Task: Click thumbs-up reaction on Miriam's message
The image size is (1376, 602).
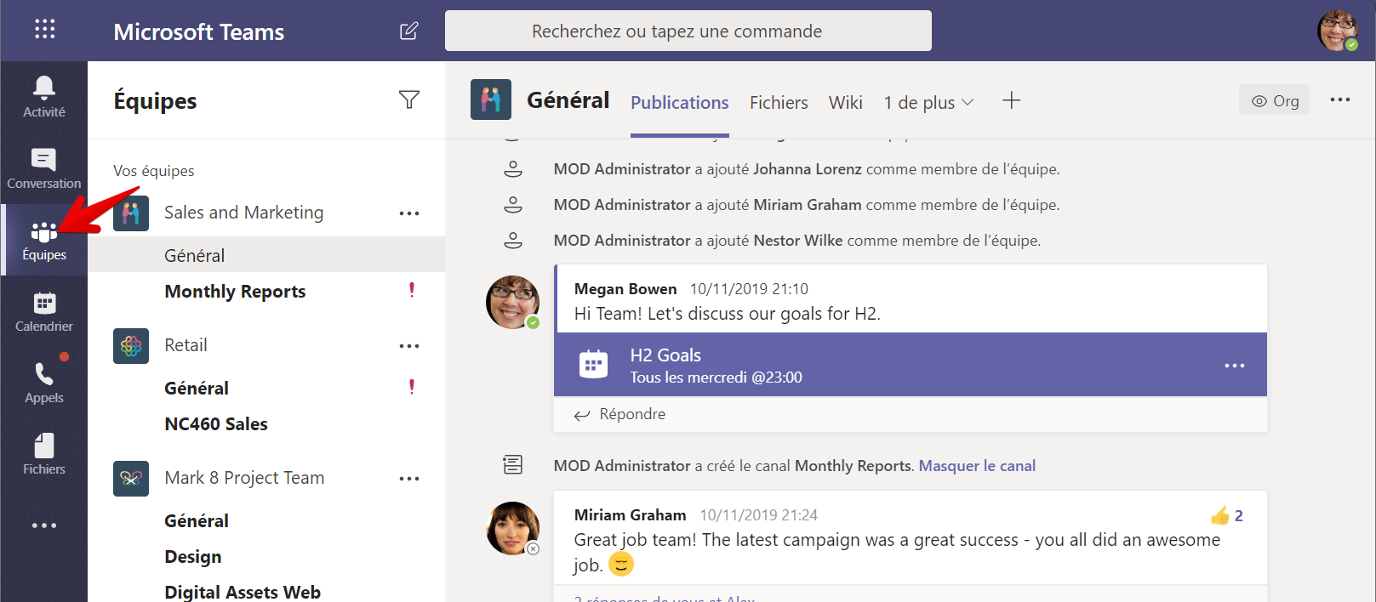Action: pyautogui.click(x=1220, y=515)
